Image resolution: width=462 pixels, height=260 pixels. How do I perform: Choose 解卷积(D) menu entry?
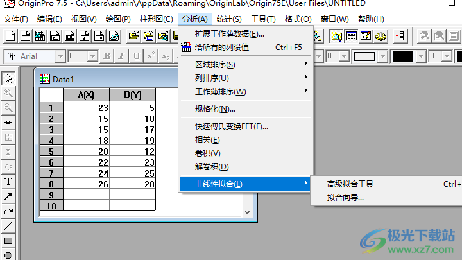(245, 167)
